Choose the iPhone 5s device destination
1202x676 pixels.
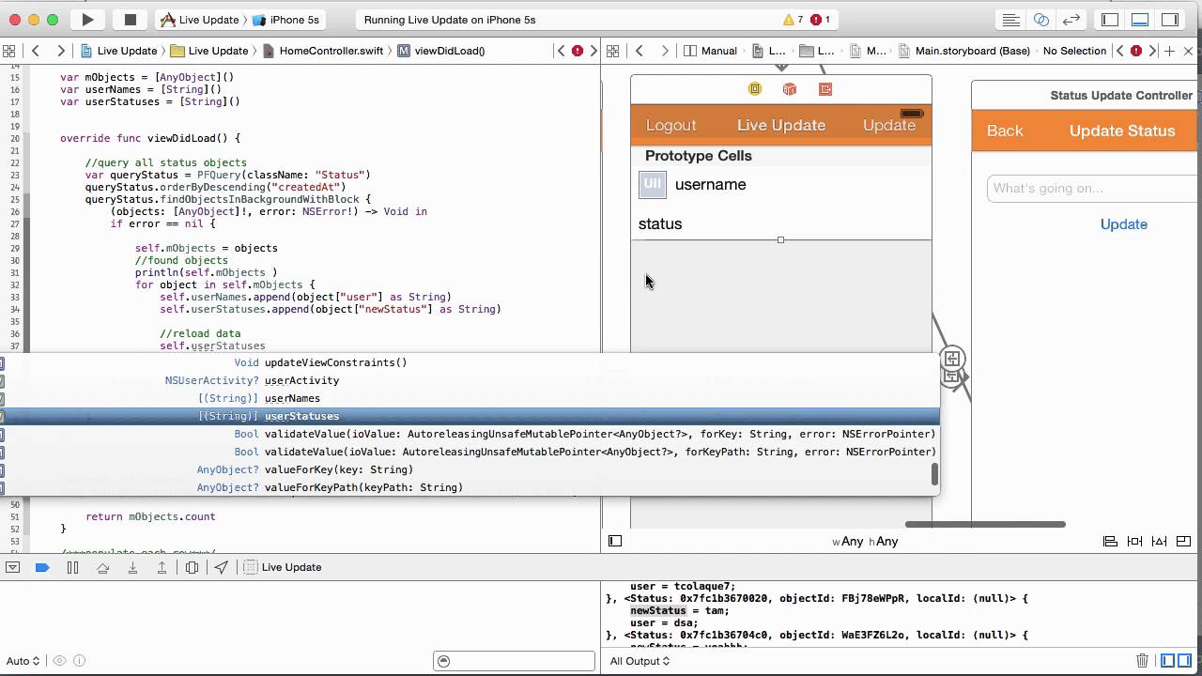[x=286, y=20]
